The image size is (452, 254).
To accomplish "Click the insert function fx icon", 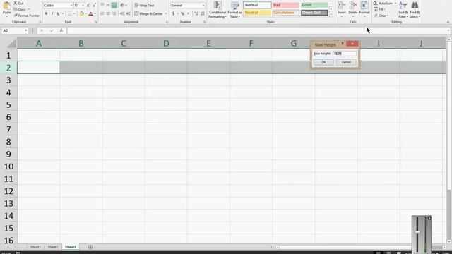I will click(x=61, y=30).
